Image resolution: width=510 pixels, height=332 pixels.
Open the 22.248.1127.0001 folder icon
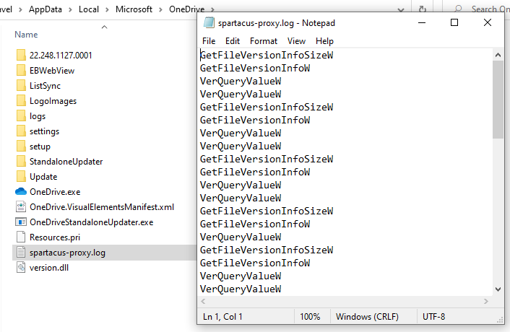[21, 56]
